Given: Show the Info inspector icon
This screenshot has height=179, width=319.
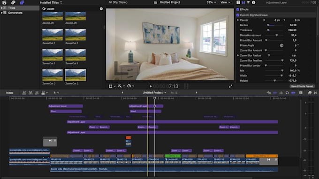Looking at the screenshot, I should click(253, 2).
